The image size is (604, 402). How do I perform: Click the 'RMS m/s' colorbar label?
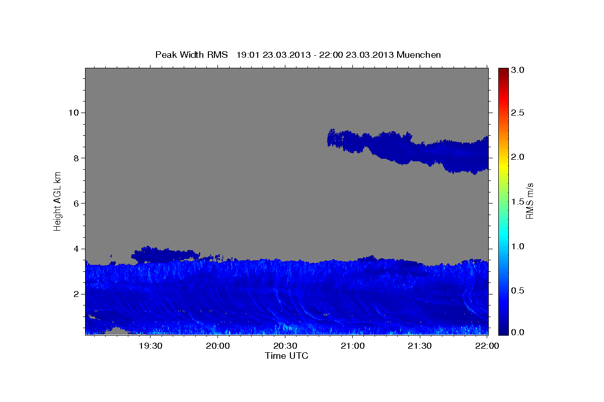coord(530,202)
